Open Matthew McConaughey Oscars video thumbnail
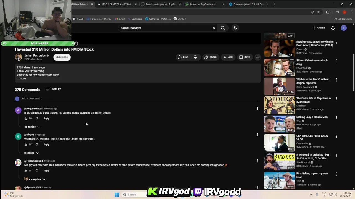This screenshot has width=355, height=199. (279, 48)
